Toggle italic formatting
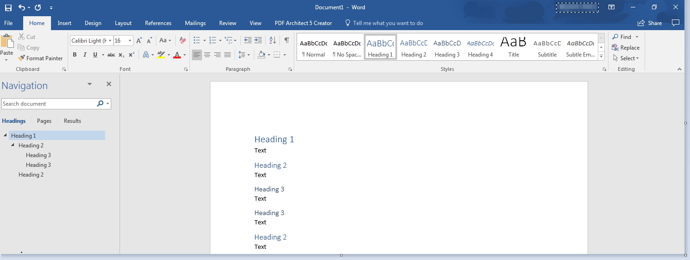Image resolution: width=690 pixels, height=260 pixels. 85,55
